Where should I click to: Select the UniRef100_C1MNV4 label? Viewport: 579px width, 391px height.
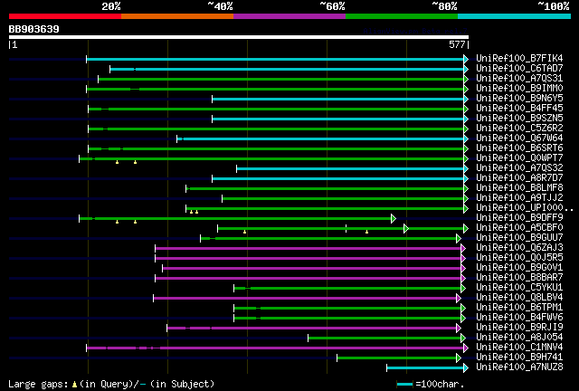(x=519, y=348)
